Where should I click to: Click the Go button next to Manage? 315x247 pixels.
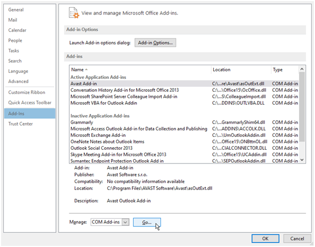[x=147, y=223]
